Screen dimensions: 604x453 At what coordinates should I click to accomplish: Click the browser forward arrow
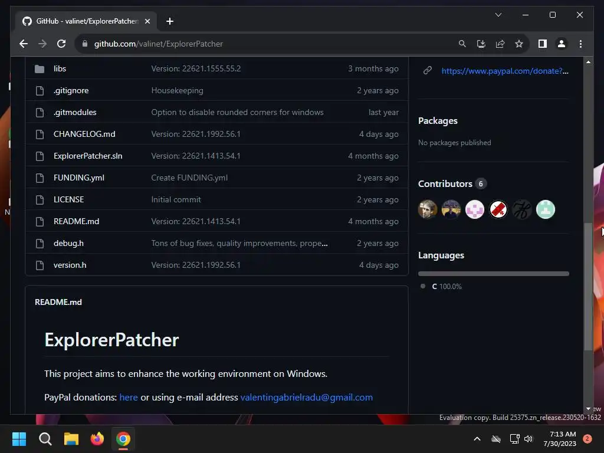point(42,44)
